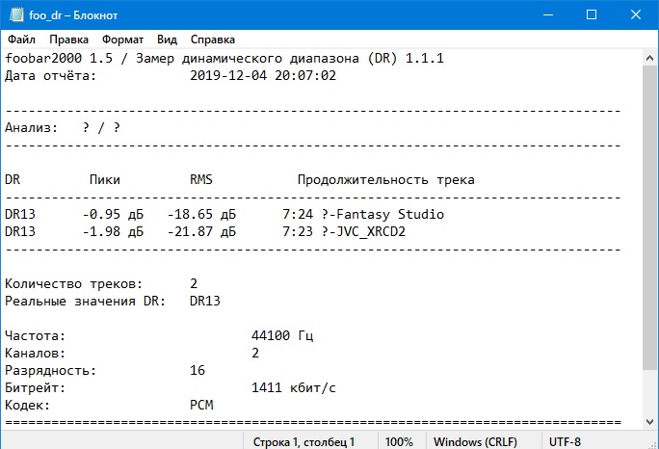Image resolution: width=659 pixels, height=449 pixels.
Task: Click the vertical scrollbar thumb
Action: click(x=649, y=218)
